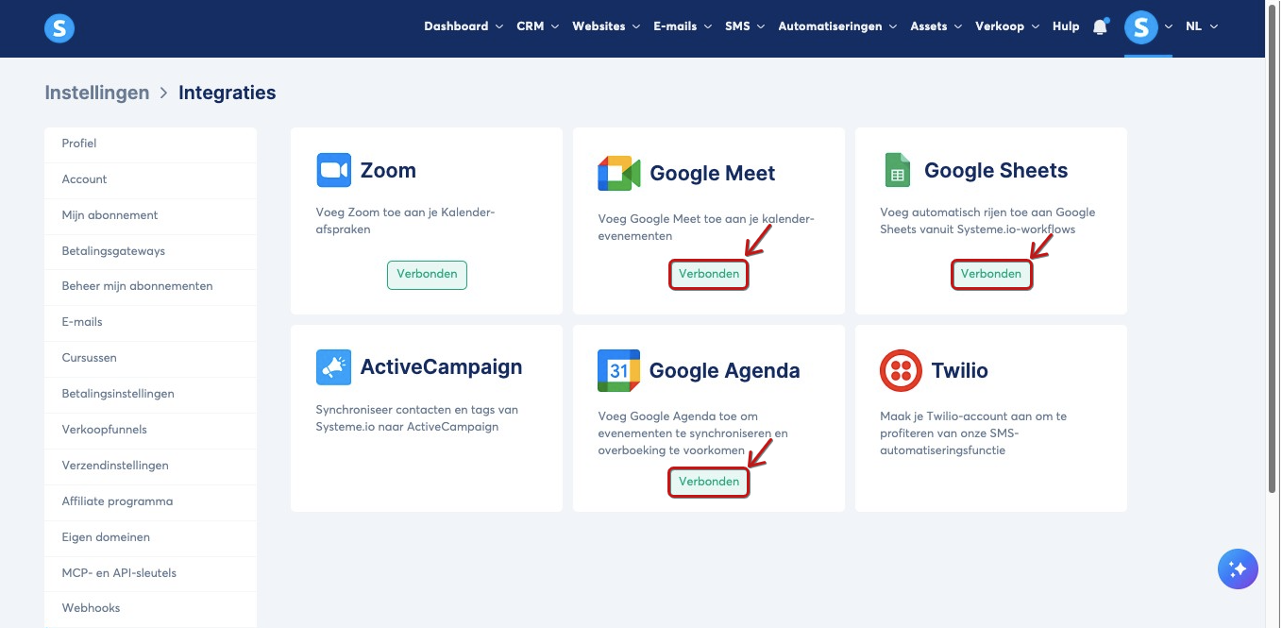Expand the Dashboard dropdown menu

click(x=463, y=26)
